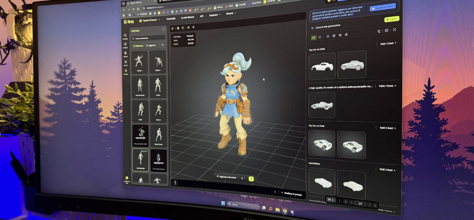Image resolution: width=474 pixels, height=220 pixels.
Task: Open Le mie Risorse in the top navigation
Action: click(x=188, y=17)
